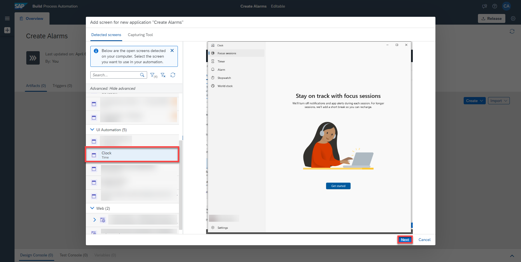Click the SAP logo
Image resolution: width=521 pixels, height=262 pixels.
pos(21,6)
